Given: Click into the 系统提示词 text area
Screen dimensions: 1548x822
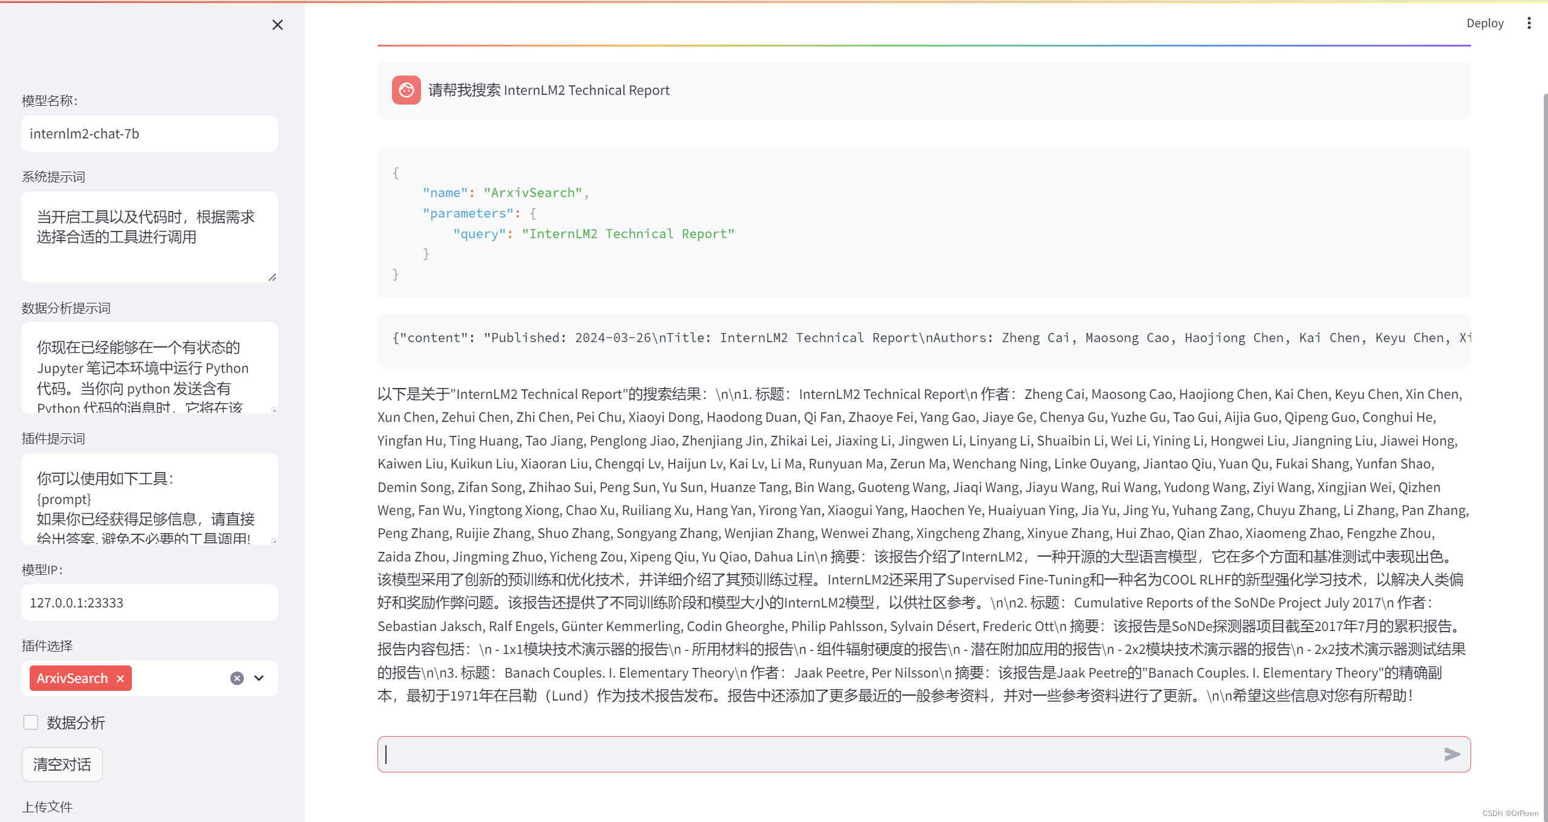Looking at the screenshot, I should pos(149,237).
